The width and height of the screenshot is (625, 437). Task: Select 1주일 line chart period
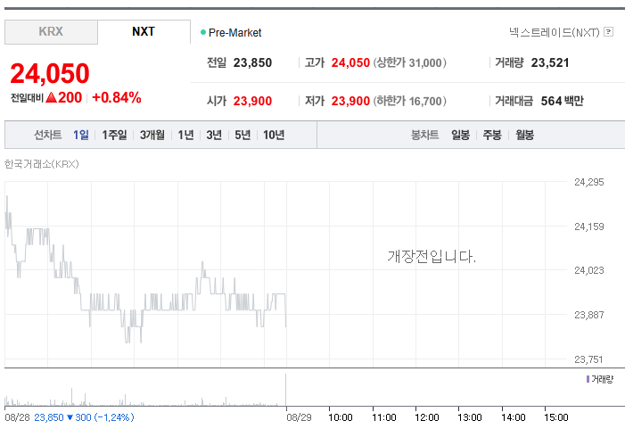pyautogui.click(x=114, y=136)
